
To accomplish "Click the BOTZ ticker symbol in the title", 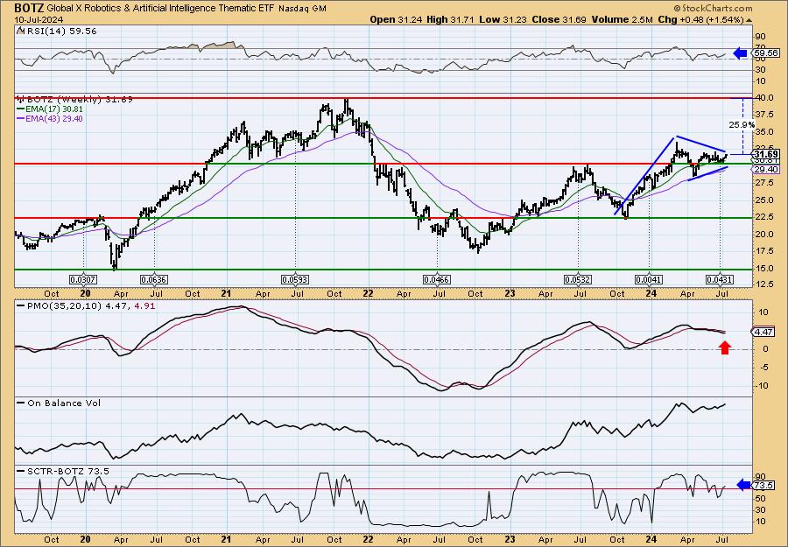I will point(29,8).
